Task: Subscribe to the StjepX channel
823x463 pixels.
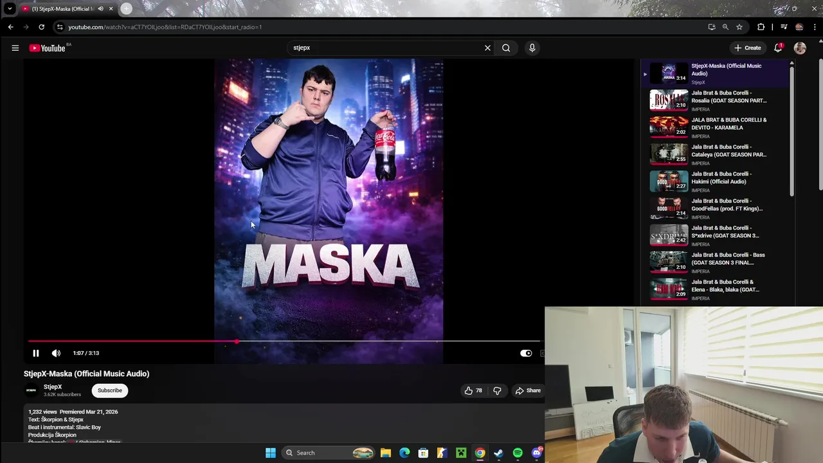Action: point(110,390)
